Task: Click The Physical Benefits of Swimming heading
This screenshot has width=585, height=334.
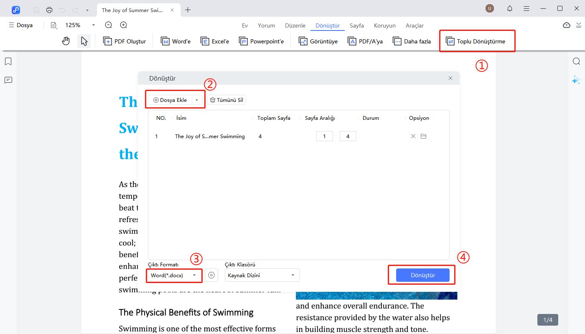Action: coord(186,312)
